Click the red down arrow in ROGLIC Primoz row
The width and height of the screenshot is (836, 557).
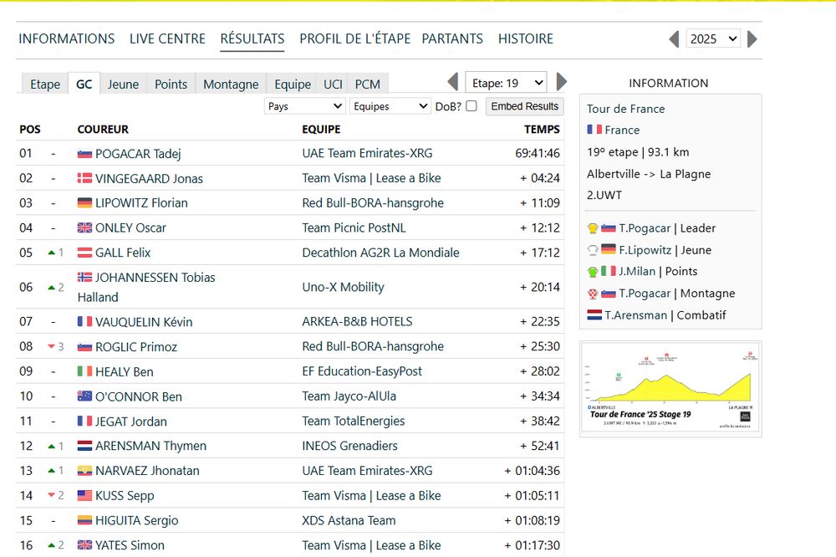point(52,347)
